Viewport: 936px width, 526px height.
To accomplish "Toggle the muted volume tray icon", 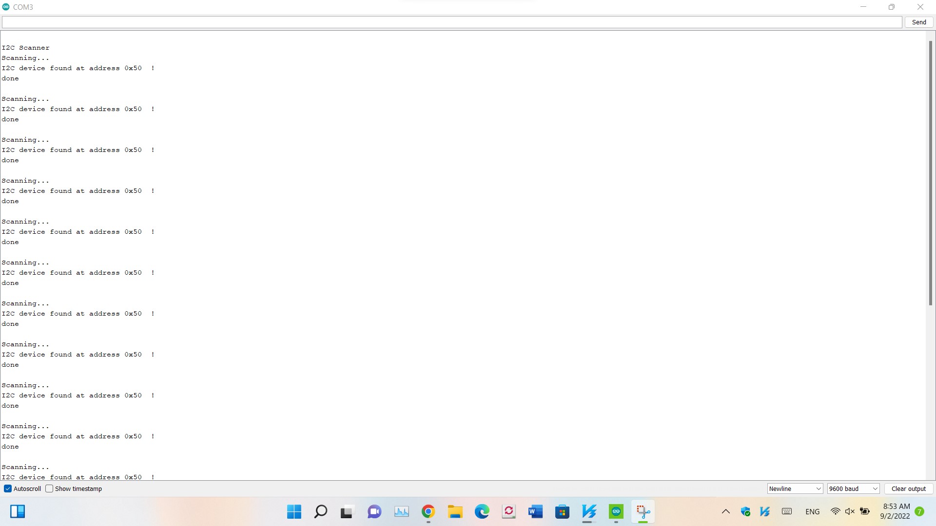I will pos(850,511).
